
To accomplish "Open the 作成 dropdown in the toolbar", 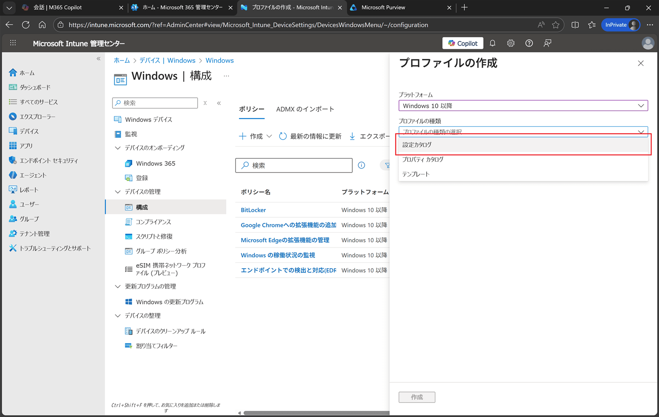I will click(255, 136).
